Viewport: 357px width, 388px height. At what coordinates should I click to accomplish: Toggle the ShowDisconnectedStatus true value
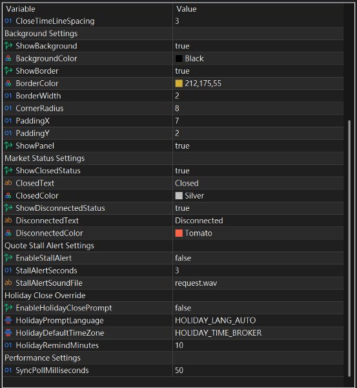(182, 208)
